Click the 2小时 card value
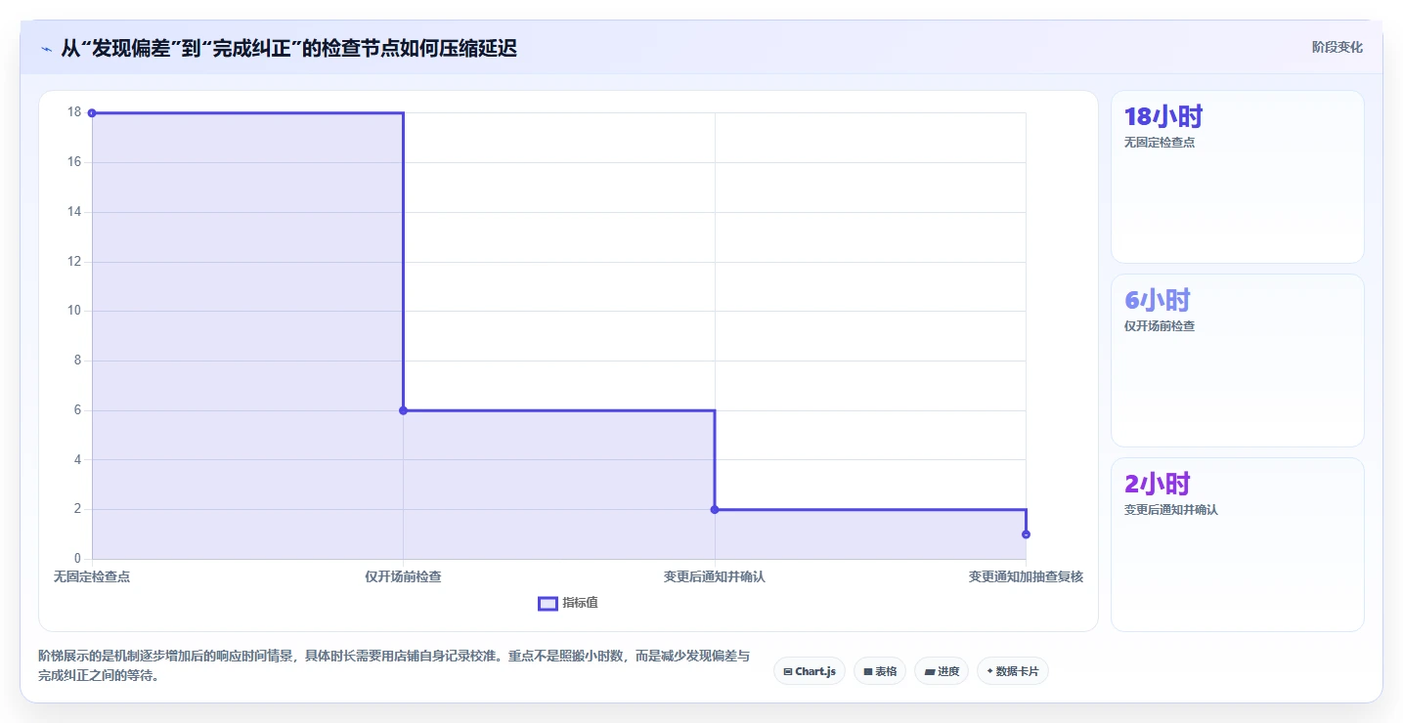Screen dimensions: 1403x723 1158,485
